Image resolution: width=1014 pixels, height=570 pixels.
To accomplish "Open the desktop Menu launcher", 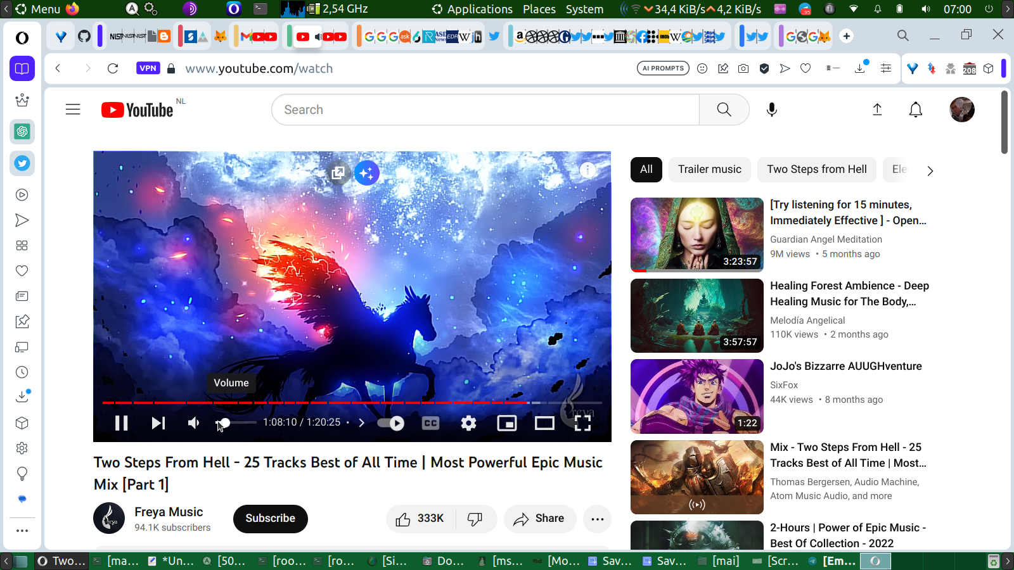I will pyautogui.click(x=38, y=9).
